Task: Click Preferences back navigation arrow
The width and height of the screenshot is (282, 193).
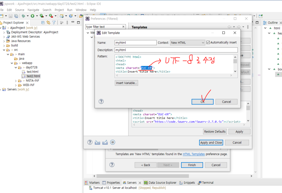Action: point(230,27)
